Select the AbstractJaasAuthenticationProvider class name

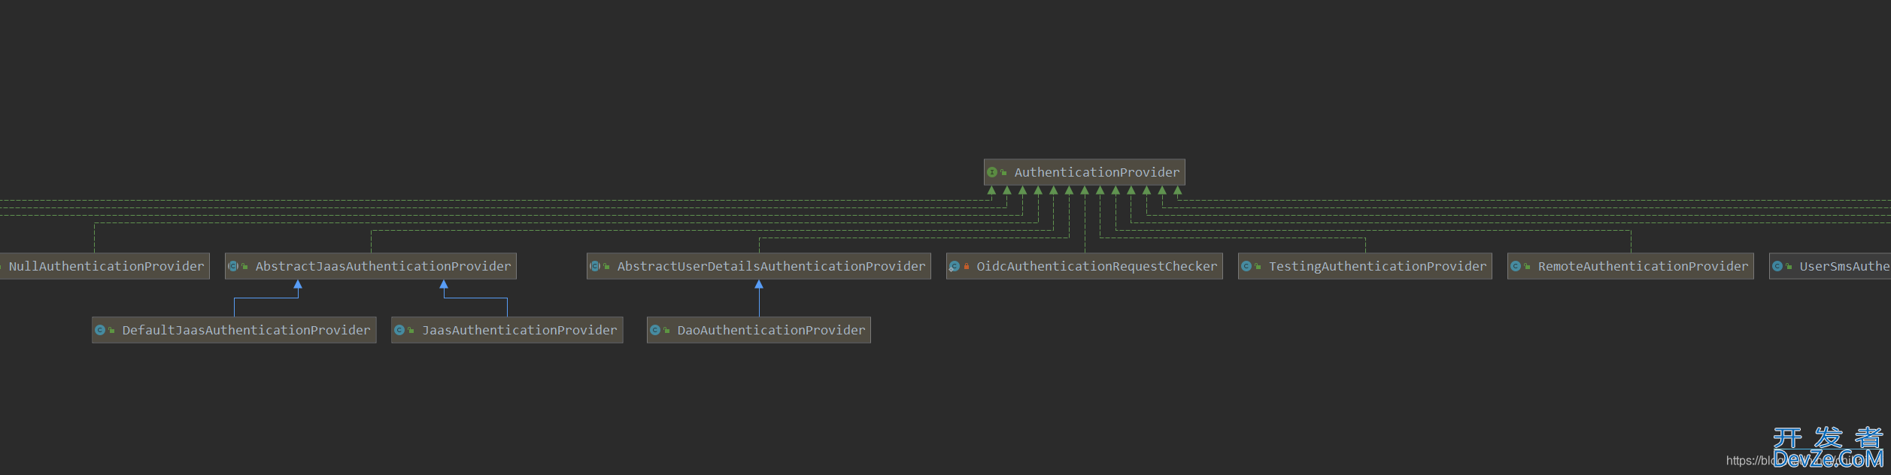point(383,266)
